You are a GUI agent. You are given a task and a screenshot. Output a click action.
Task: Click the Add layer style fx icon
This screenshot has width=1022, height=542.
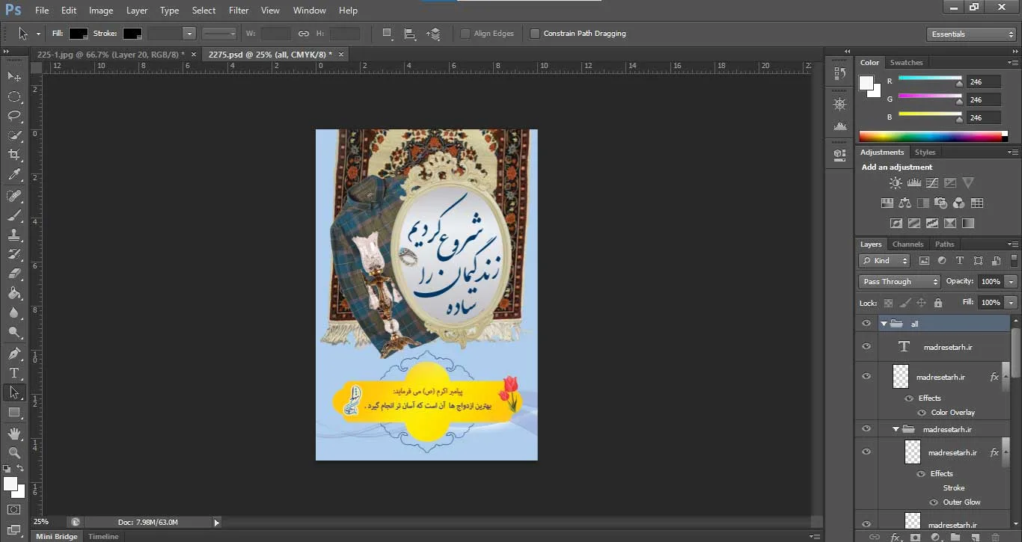(x=895, y=537)
